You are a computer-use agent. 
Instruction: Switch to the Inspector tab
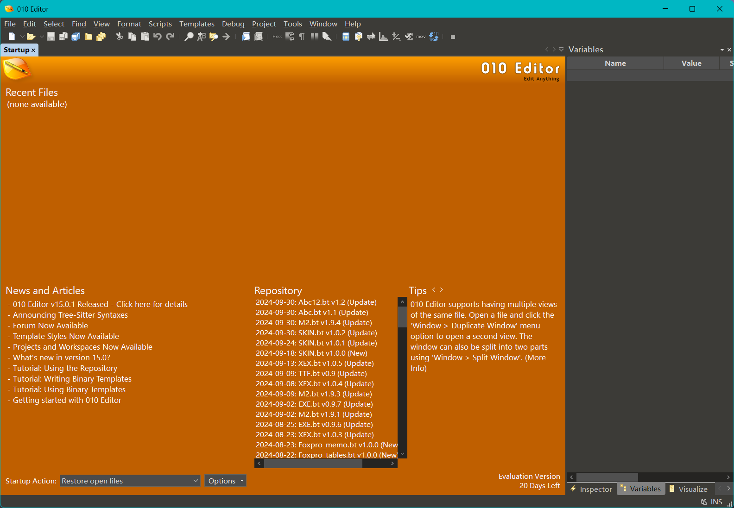click(591, 489)
